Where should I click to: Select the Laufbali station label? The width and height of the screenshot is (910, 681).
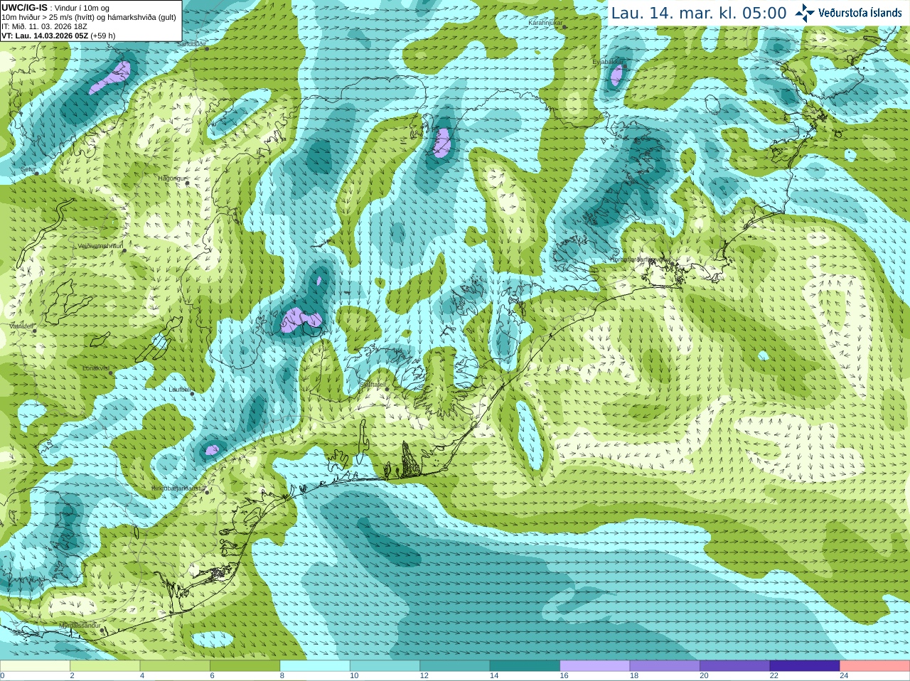pyautogui.click(x=180, y=390)
